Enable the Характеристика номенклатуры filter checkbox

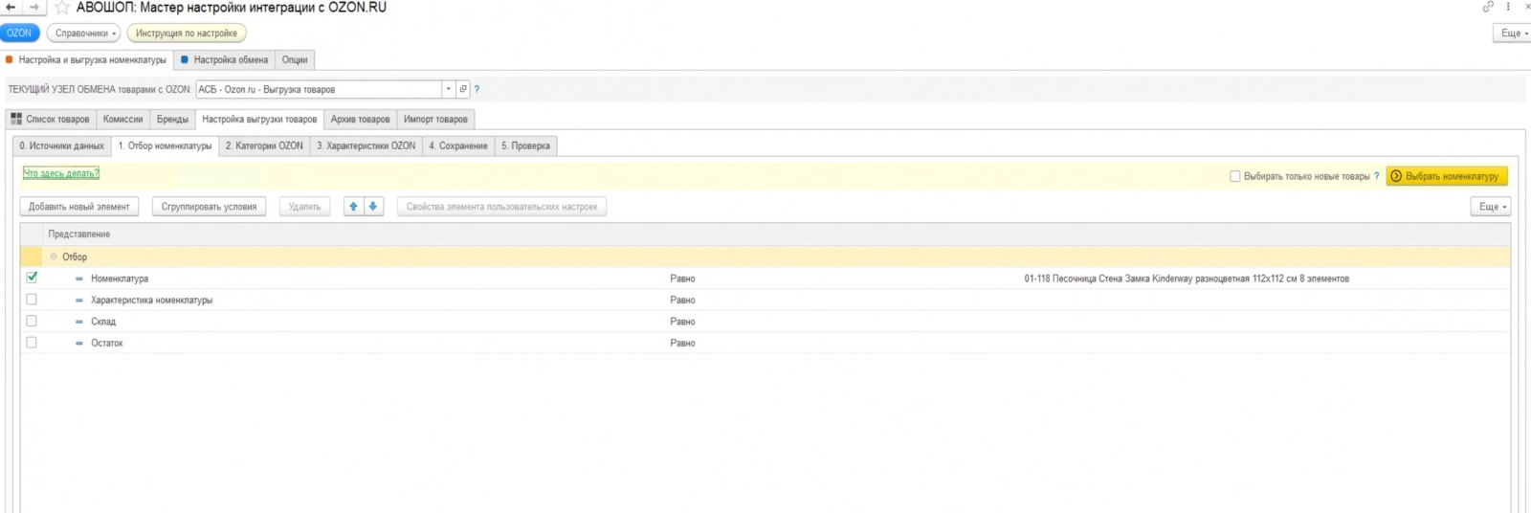click(32, 300)
